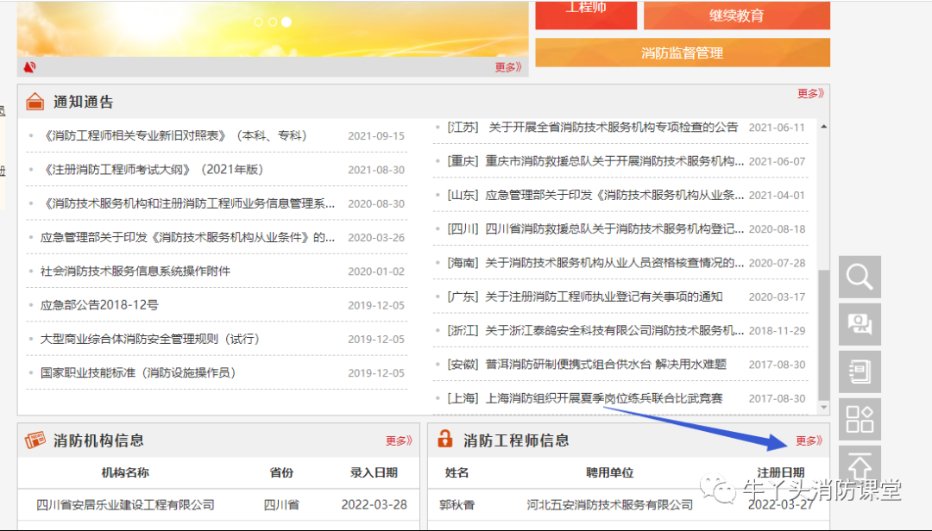
Task: Click the red speaker announcement icon
Action: [29, 67]
